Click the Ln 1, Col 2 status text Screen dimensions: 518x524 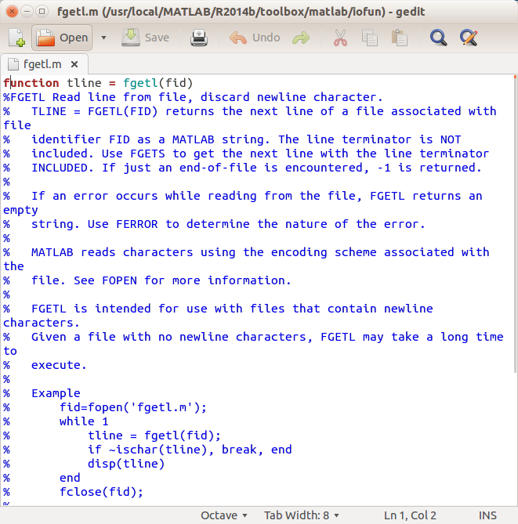pos(410,515)
